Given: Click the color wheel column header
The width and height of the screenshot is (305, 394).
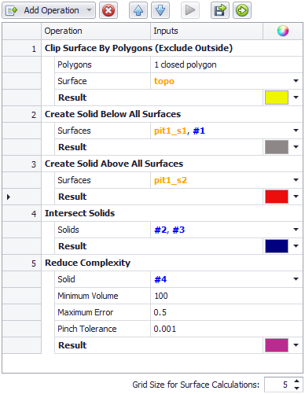Looking at the screenshot, I should point(283,31).
